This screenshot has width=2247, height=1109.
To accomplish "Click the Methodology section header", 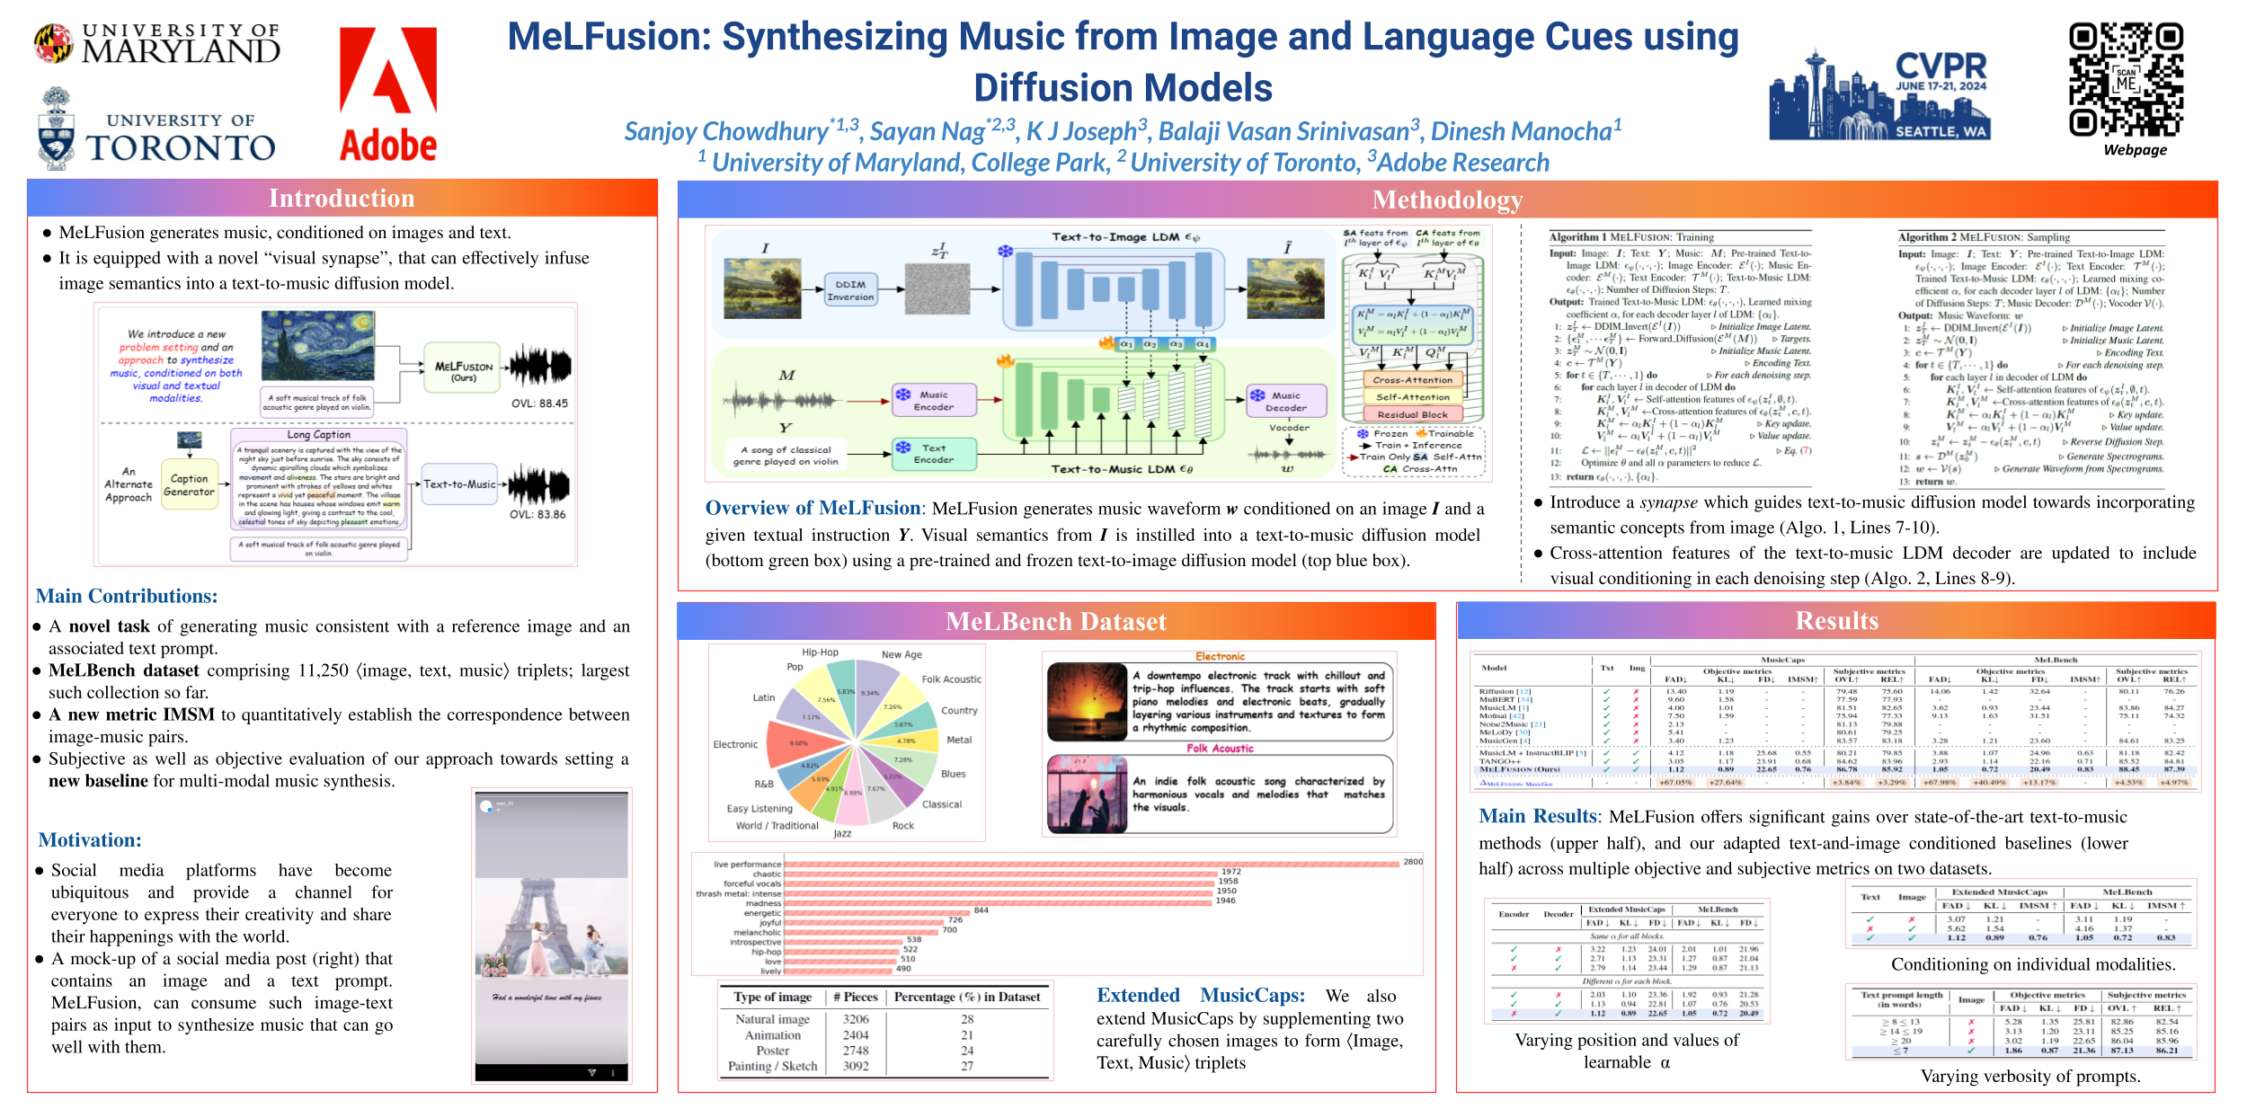I will (1447, 200).
